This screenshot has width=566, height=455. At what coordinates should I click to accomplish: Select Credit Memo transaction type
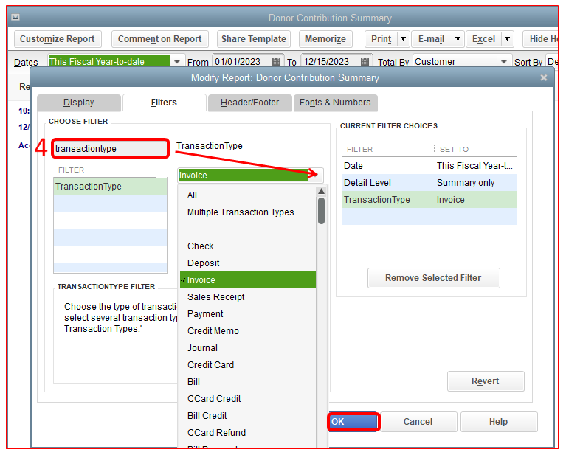point(248,331)
